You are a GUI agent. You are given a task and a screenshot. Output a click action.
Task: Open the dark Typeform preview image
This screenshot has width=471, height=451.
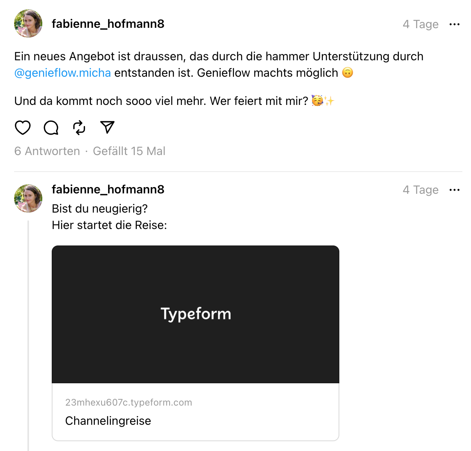[x=196, y=314]
